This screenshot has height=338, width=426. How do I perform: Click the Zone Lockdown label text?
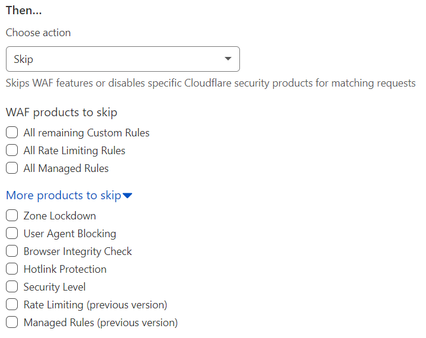59,216
